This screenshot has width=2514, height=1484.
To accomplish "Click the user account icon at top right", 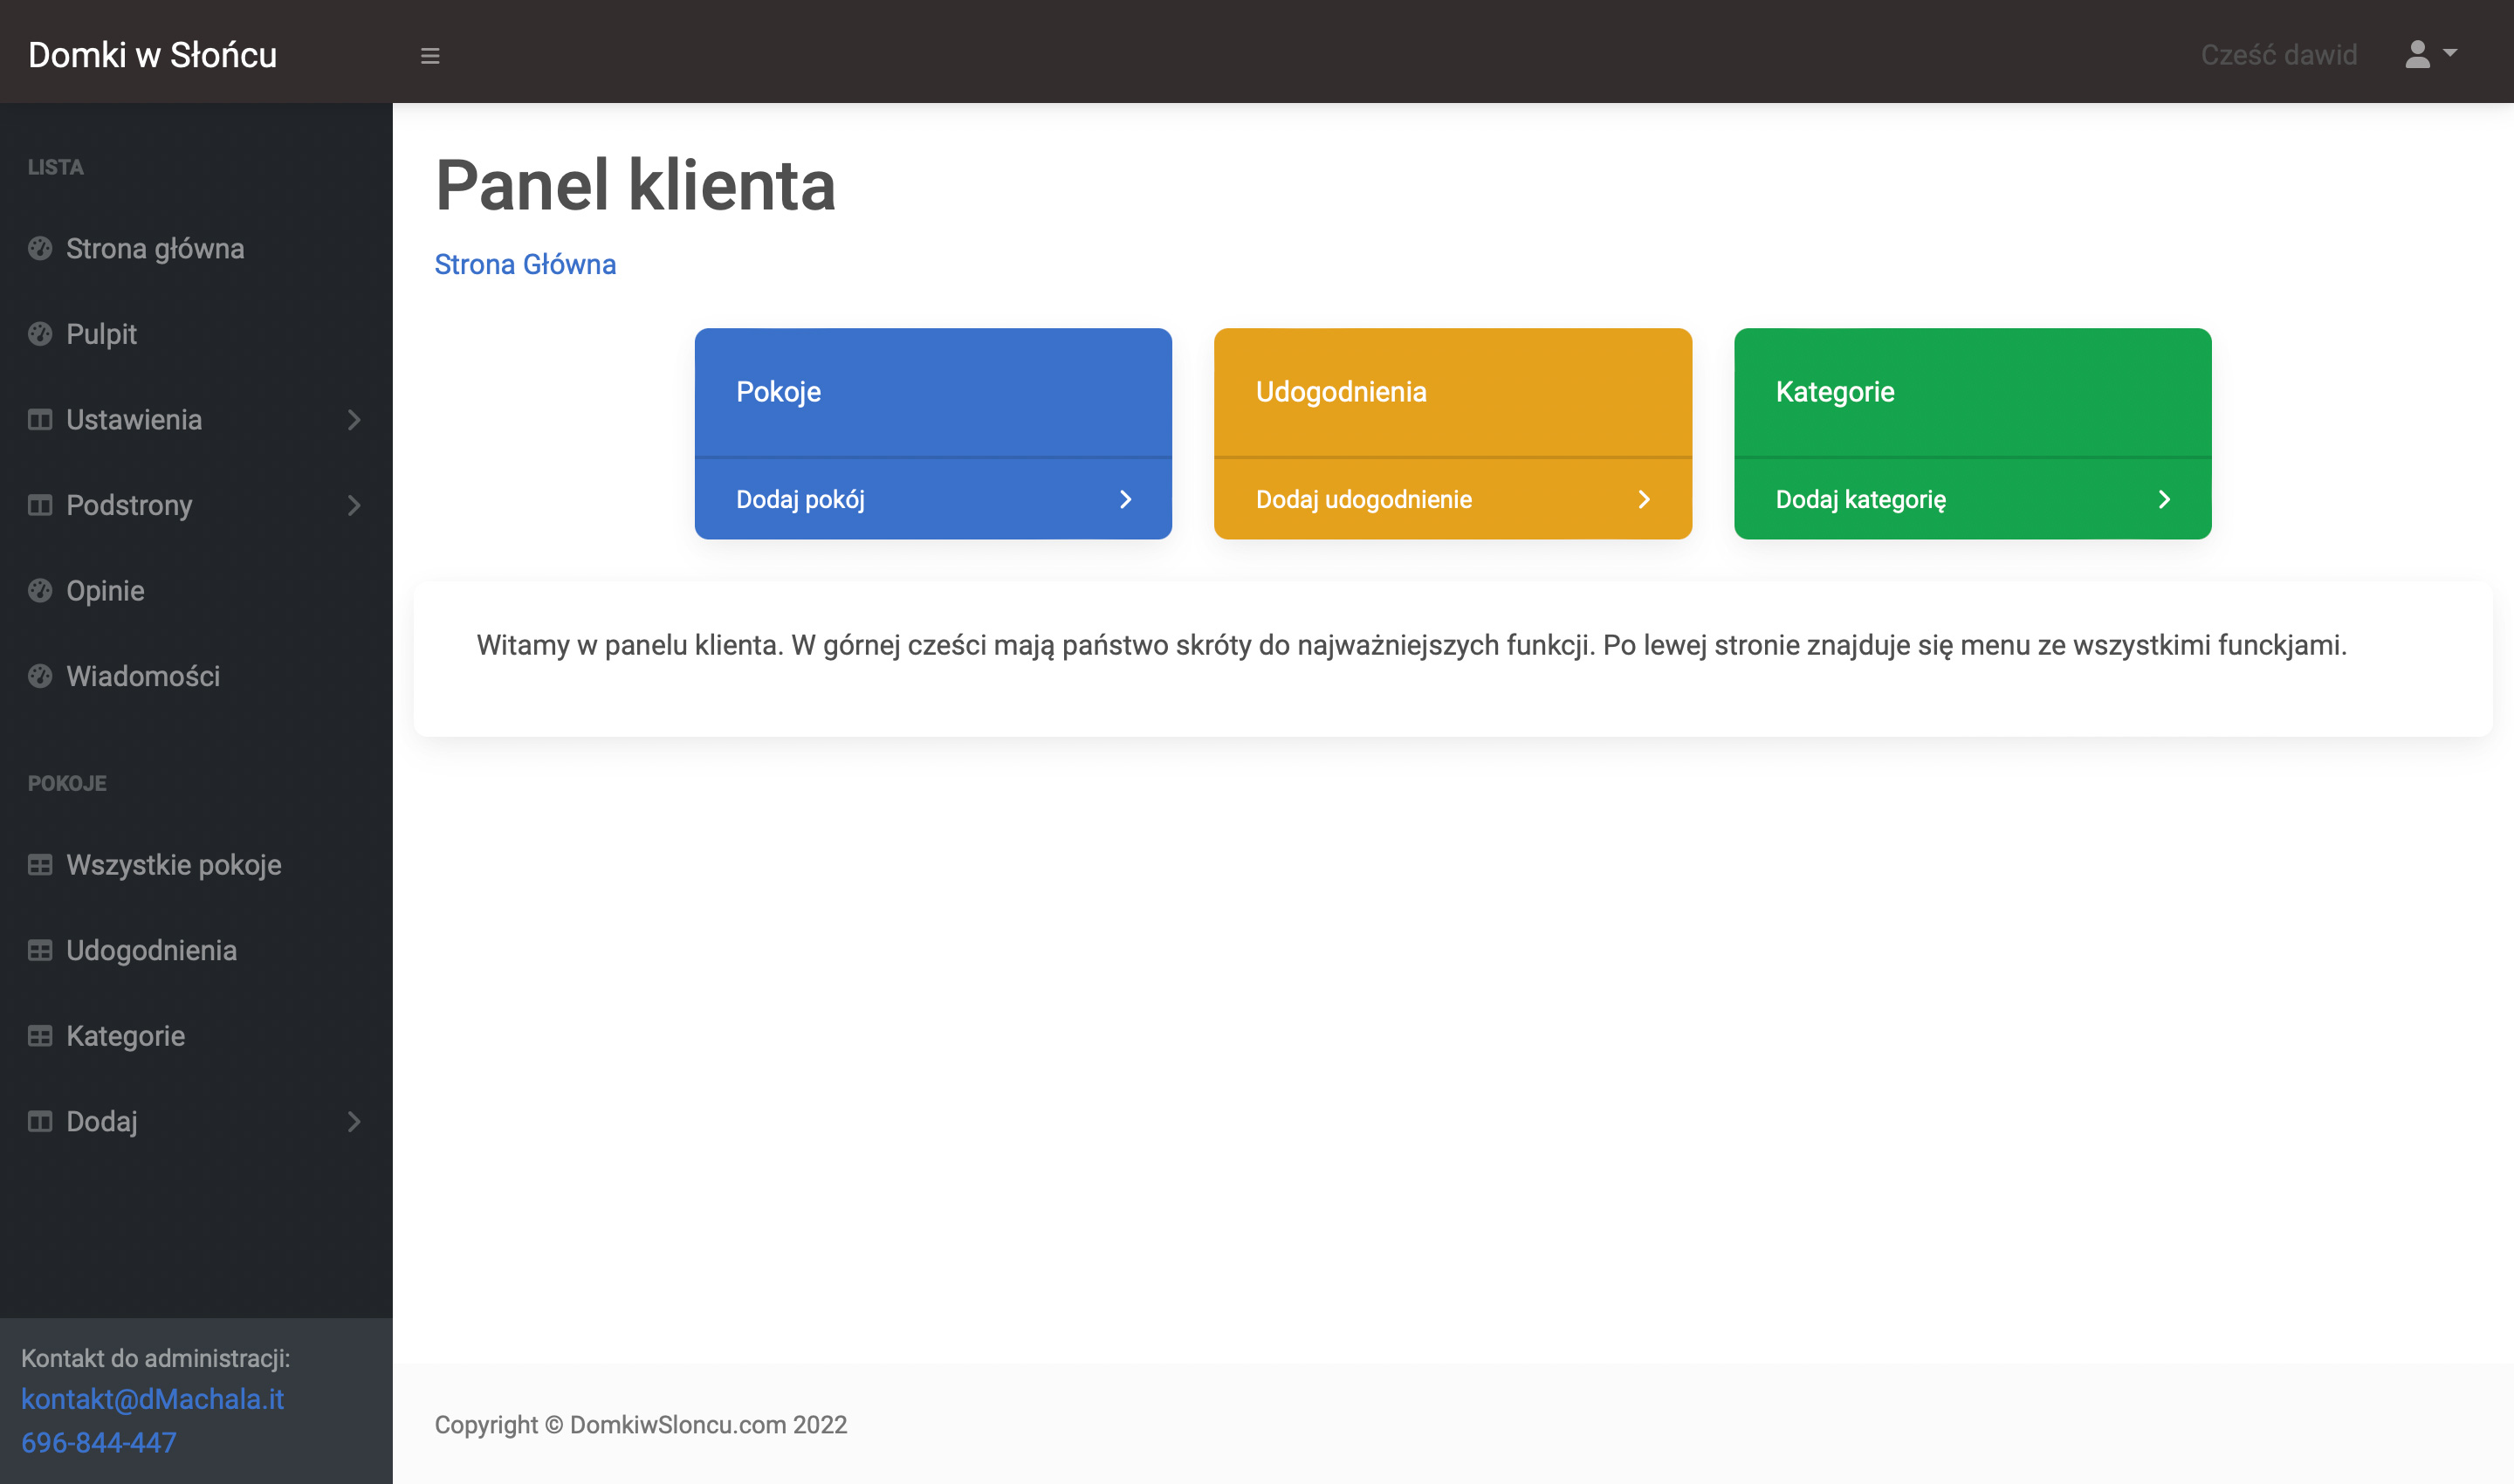I will (x=2419, y=53).
